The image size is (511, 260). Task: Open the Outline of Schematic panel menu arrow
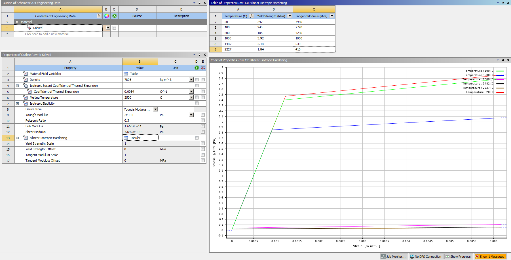click(194, 3)
